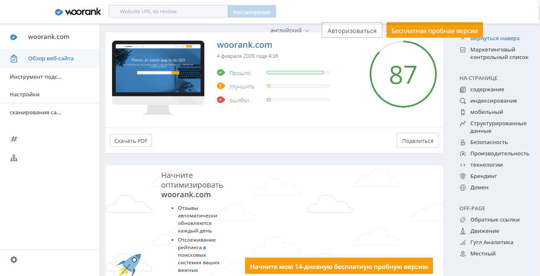Jump to содержание section
540x276 pixels.
(487, 90)
